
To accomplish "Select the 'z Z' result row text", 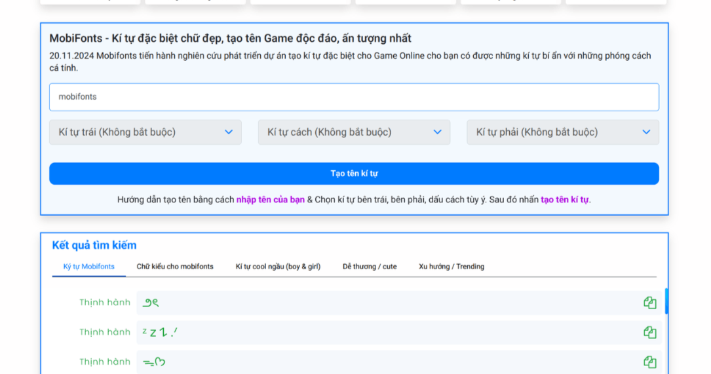I will coord(160,332).
